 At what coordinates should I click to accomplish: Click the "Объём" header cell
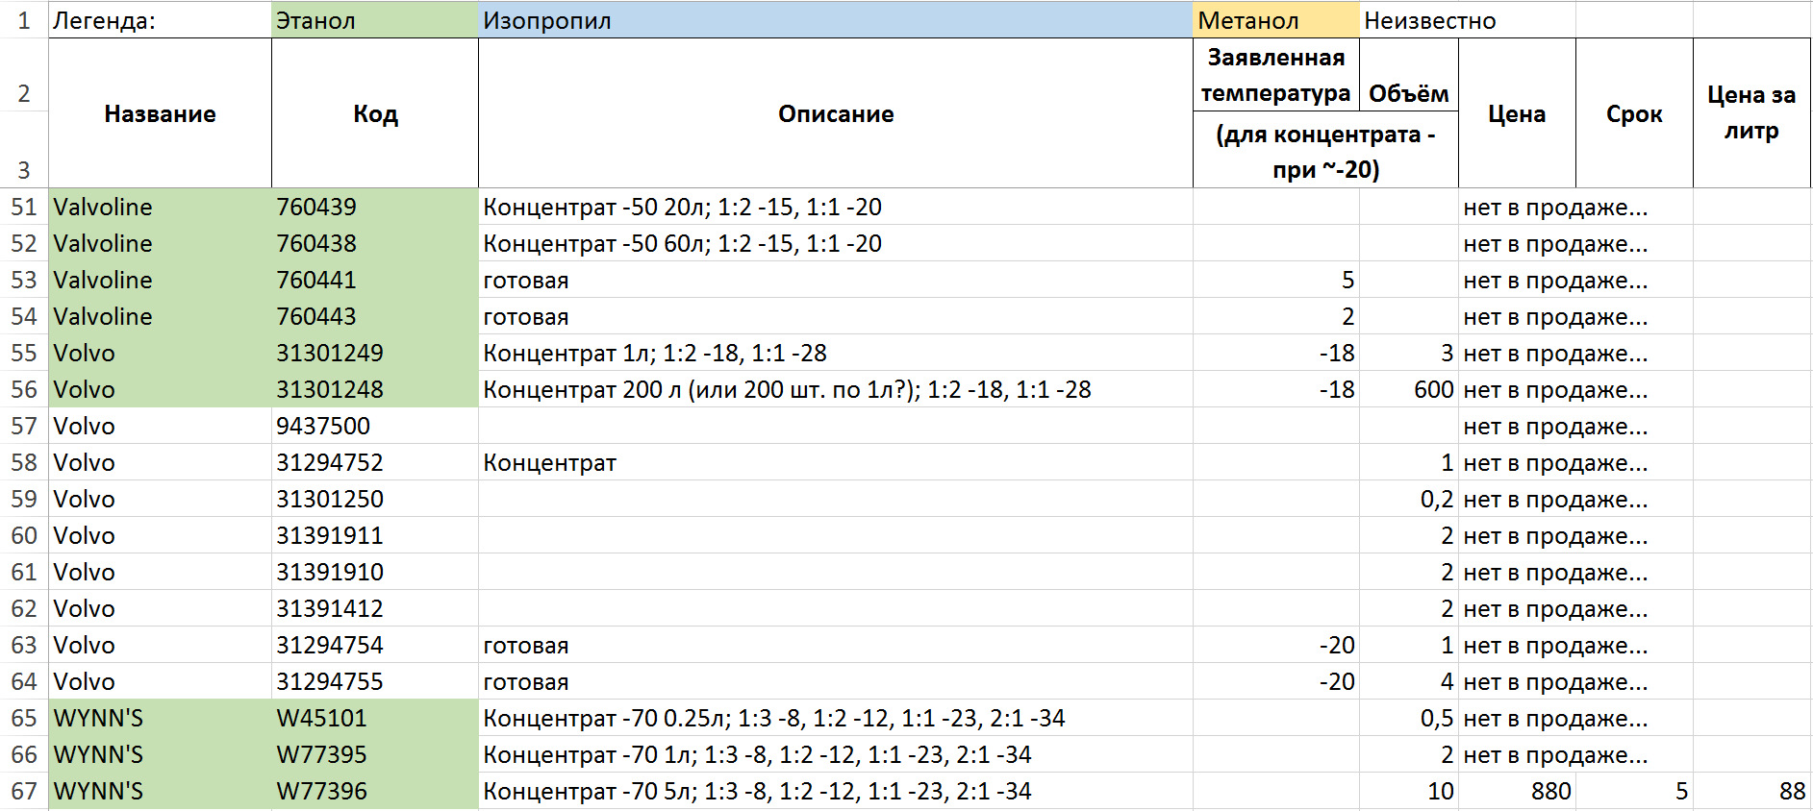[x=1408, y=93]
